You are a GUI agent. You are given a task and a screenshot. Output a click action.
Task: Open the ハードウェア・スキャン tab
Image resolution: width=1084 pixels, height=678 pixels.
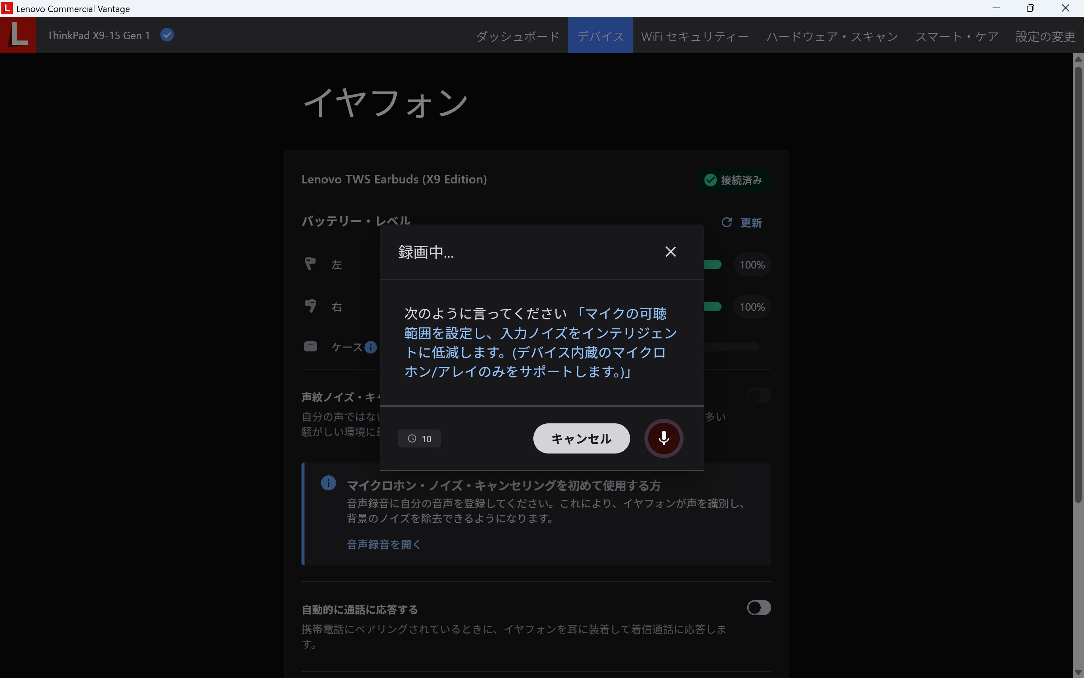coord(832,35)
